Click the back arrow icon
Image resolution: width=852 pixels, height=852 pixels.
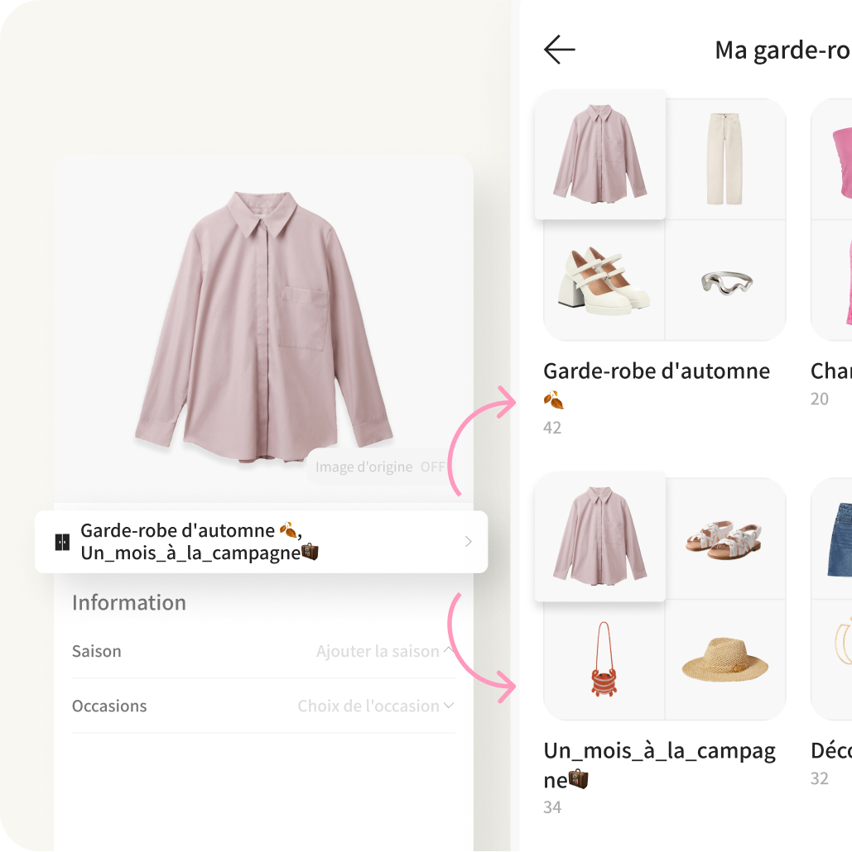click(x=560, y=50)
